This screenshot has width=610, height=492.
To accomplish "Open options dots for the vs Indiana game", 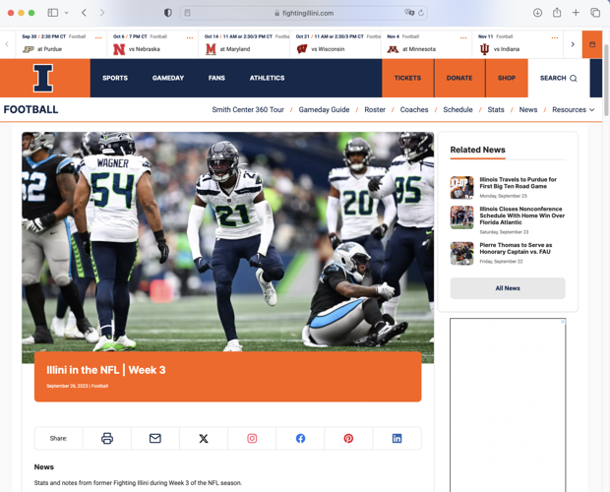I will 555,37.
